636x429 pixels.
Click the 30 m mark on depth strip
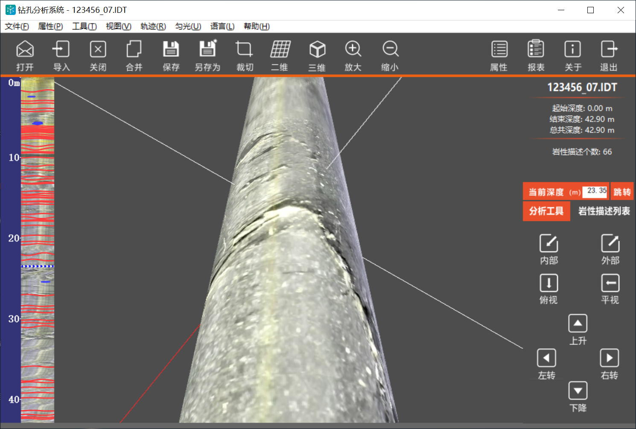tap(14, 319)
